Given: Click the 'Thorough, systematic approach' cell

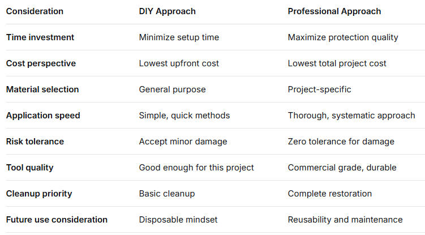Looking at the screenshot, I should tap(351, 116).
